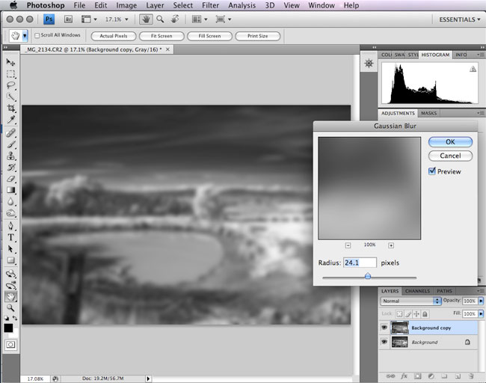Image resolution: width=486 pixels, height=383 pixels.
Task: Click the Radius input field
Action: [x=360, y=263]
